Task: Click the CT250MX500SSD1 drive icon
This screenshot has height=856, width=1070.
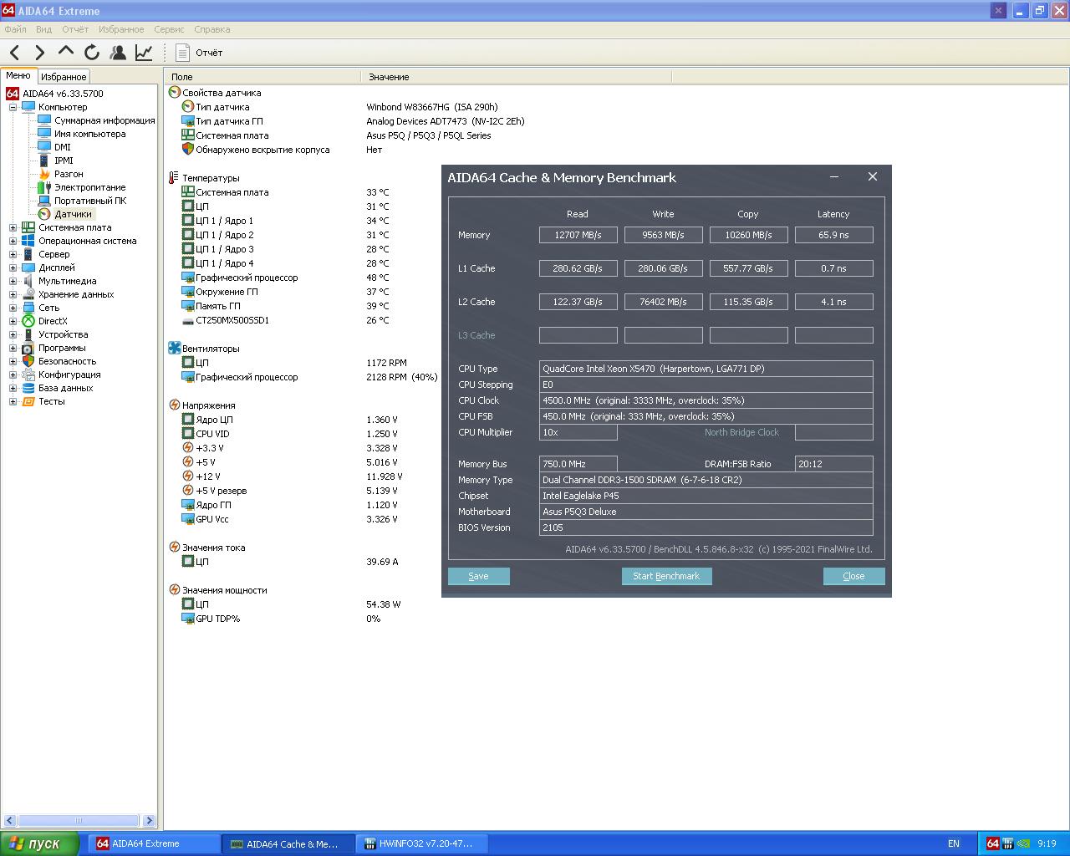Action: [188, 320]
